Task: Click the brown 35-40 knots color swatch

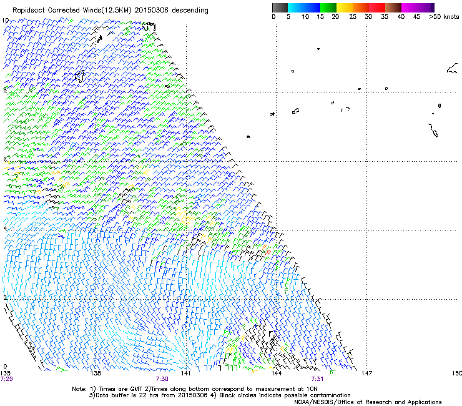Action: [x=393, y=7]
